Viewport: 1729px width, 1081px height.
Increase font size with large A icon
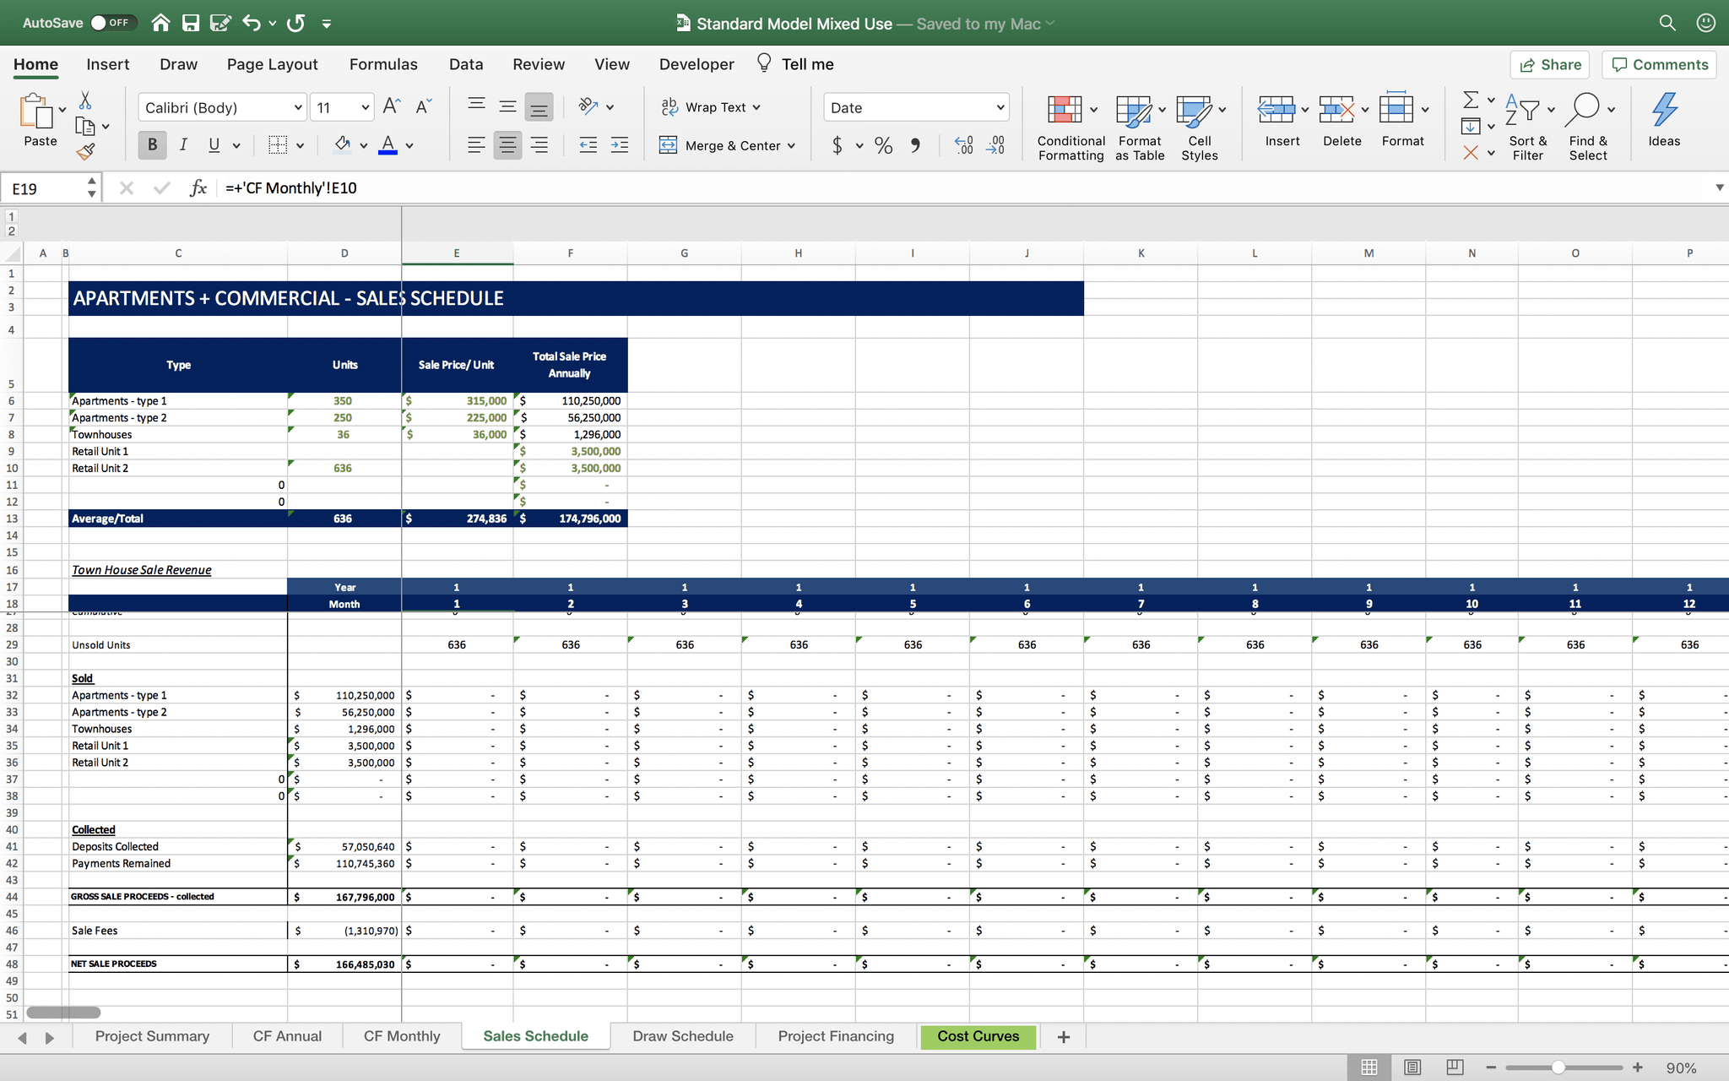tap(392, 106)
